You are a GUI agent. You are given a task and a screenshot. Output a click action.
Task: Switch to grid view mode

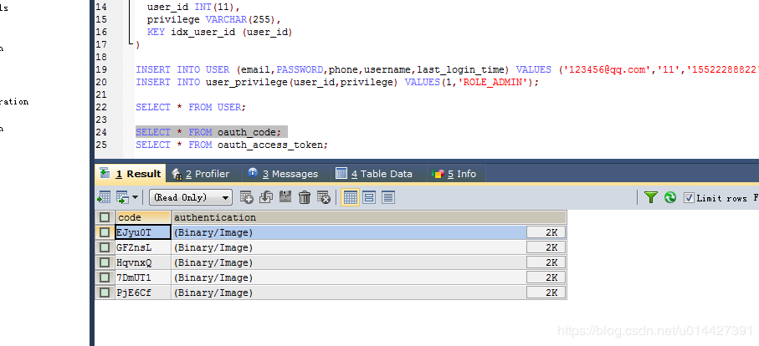[x=350, y=197]
